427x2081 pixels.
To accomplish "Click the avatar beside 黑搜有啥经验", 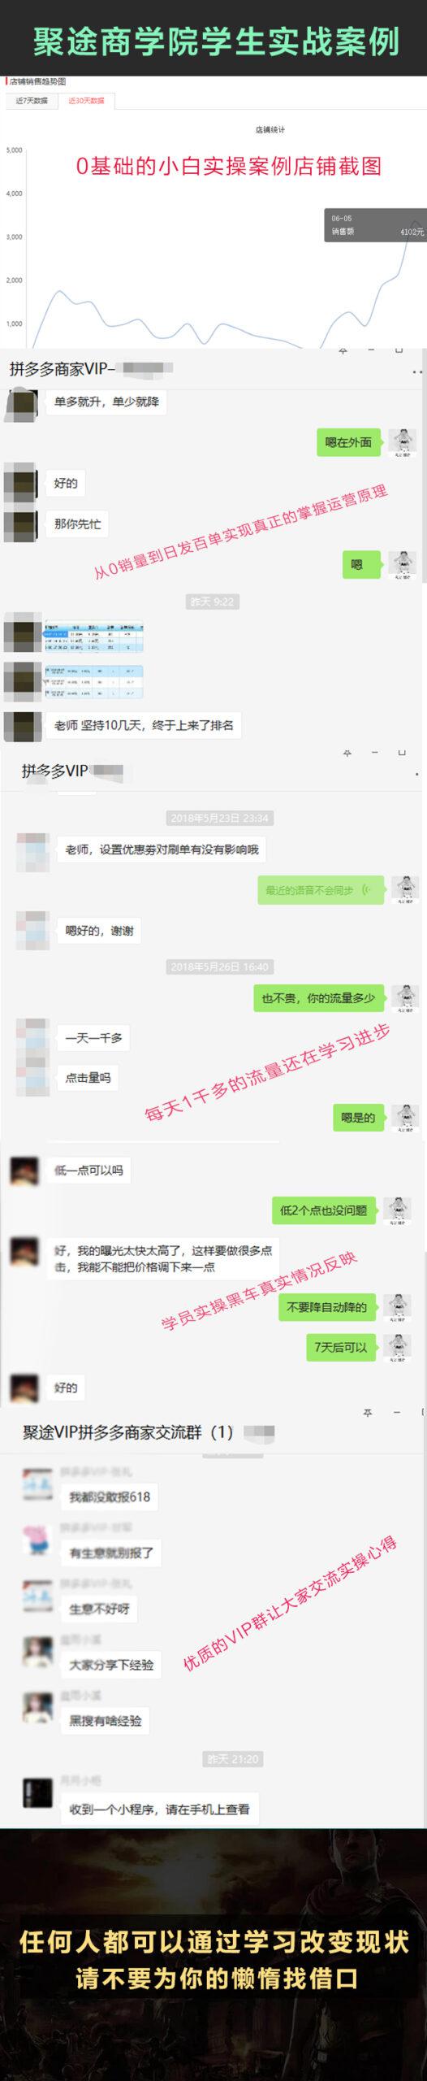I will click(x=38, y=1708).
